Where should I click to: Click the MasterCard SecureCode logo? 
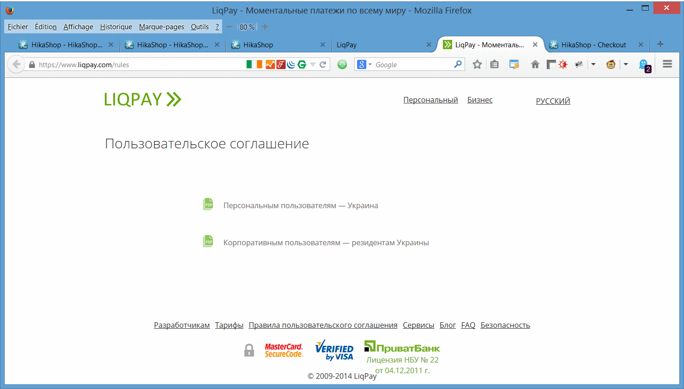284,350
